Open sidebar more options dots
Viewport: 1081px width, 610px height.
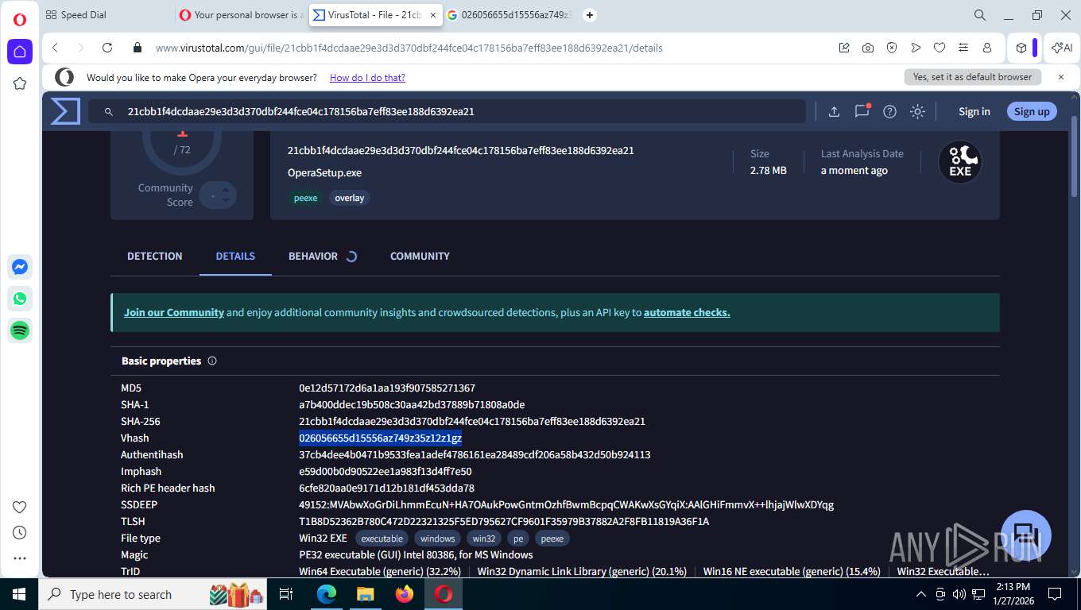point(20,558)
